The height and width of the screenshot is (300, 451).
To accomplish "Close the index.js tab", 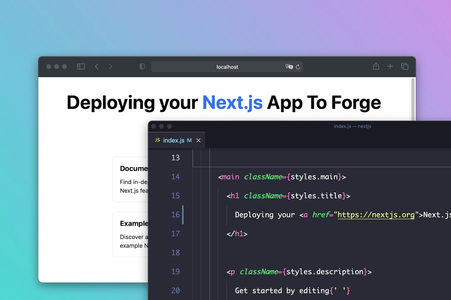I will coord(198,140).
